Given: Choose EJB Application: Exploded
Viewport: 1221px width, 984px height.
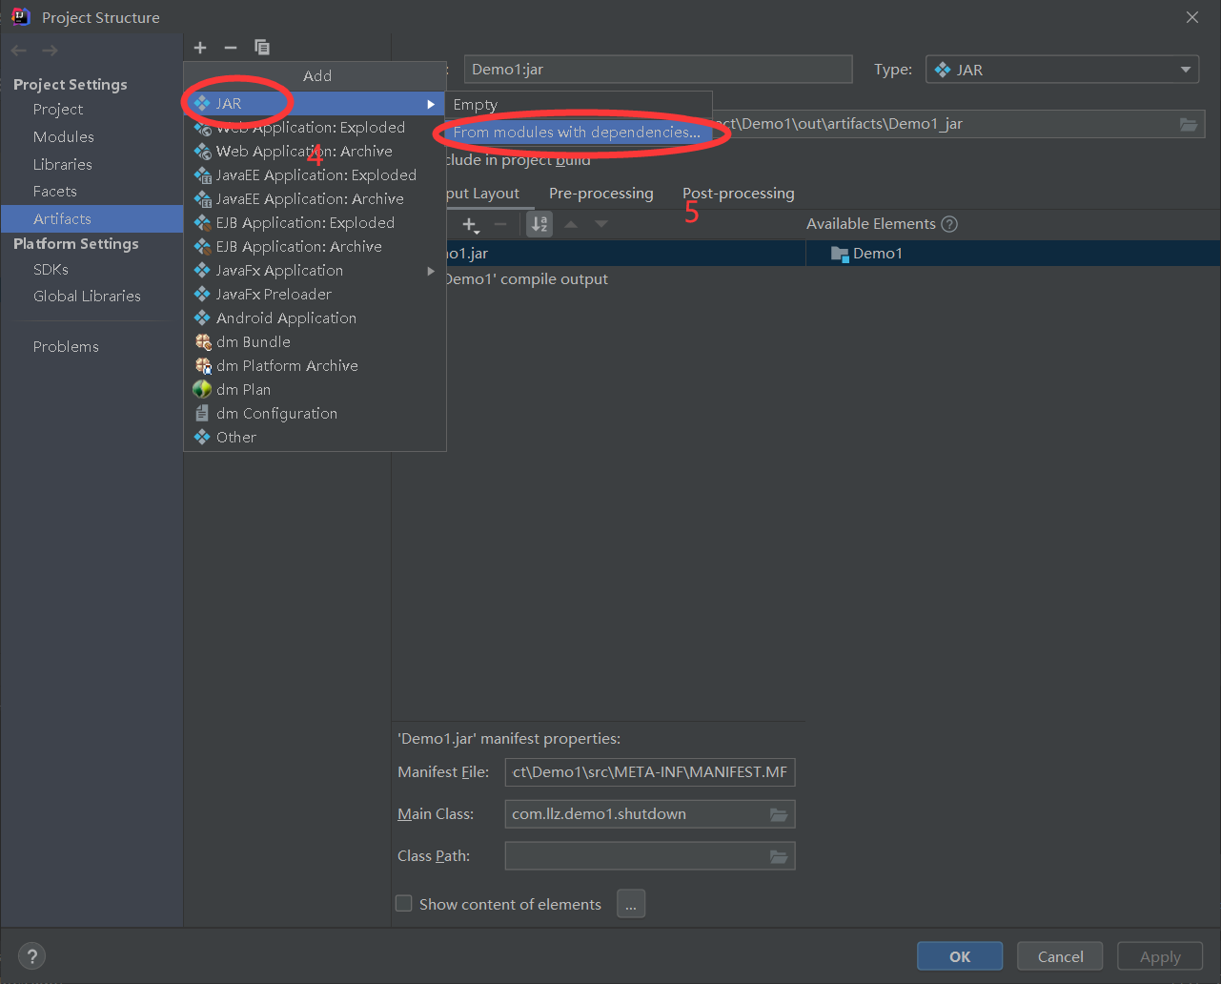Looking at the screenshot, I should [x=315, y=222].
